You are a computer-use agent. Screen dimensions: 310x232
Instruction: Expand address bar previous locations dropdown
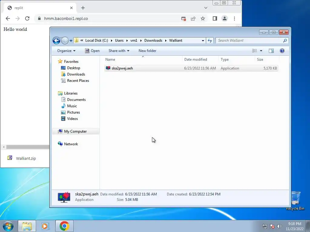click(x=203, y=41)
